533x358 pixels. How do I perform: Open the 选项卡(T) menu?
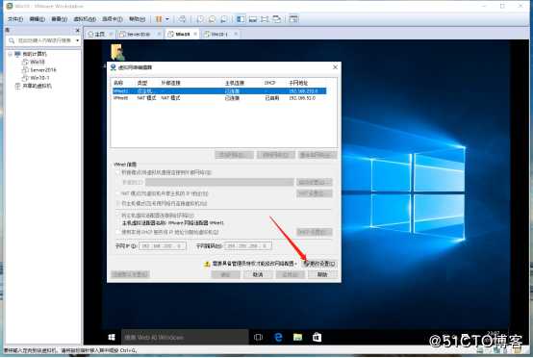113,19
